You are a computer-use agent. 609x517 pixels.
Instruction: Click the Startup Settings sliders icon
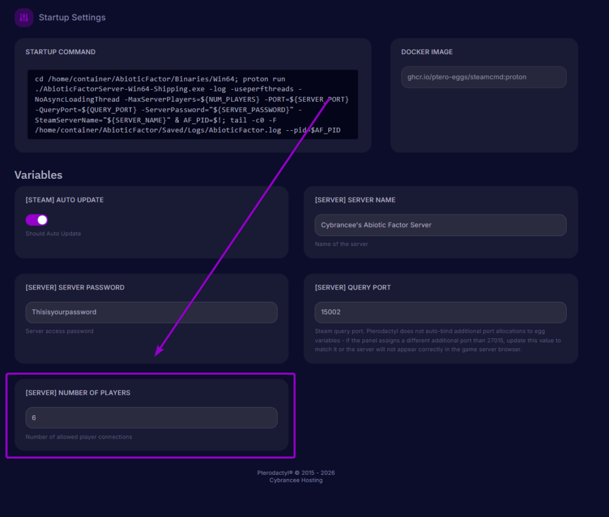click(24, 17)
